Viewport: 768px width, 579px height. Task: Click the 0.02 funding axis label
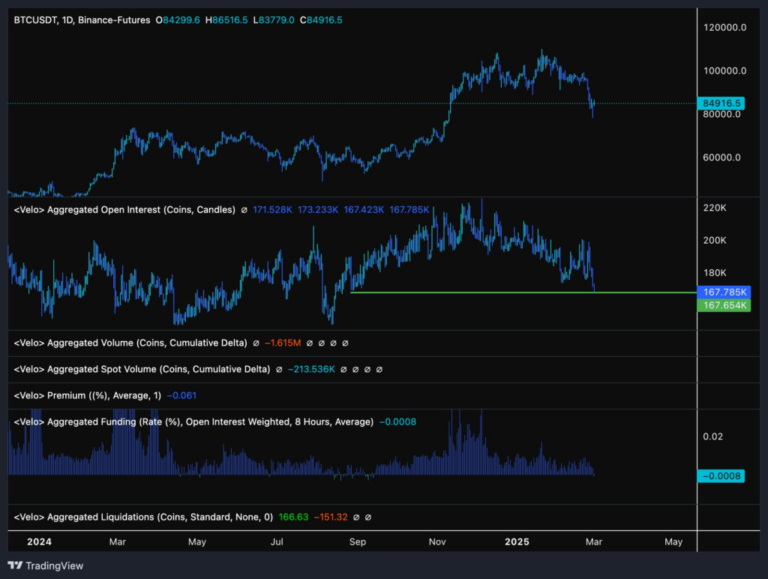click(x=713, y=436)
